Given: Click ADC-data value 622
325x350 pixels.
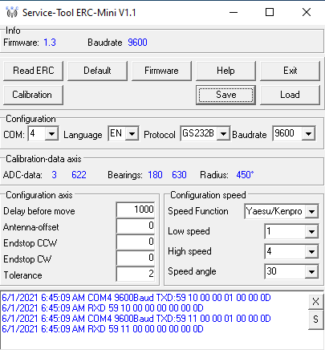Looking at the screenshot, I should [79, 175].
